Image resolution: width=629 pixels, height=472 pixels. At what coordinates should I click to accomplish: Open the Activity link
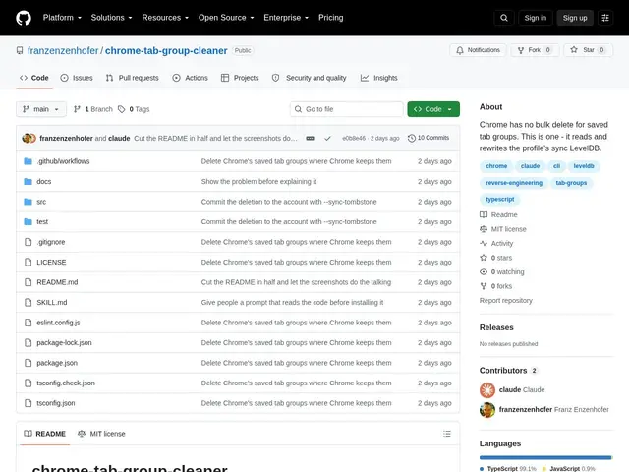pyautogui.click(x=496, y=243)
